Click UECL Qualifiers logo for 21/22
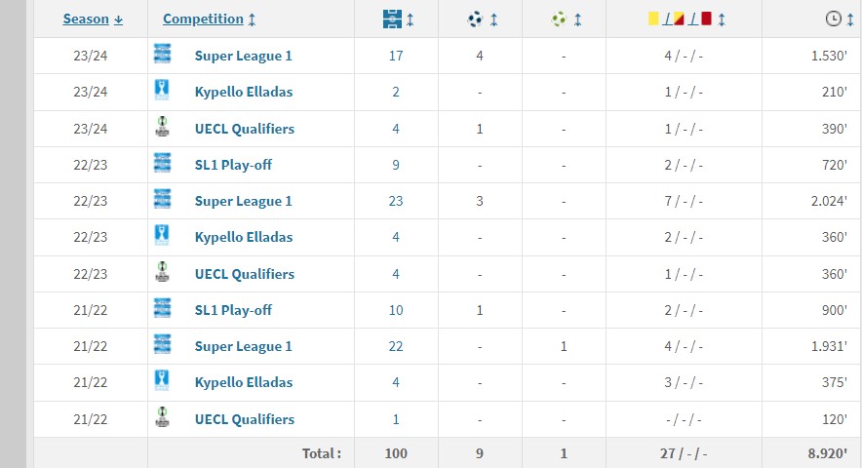The width and height of the screenshot is (862, 468). [x=162, y=417]
